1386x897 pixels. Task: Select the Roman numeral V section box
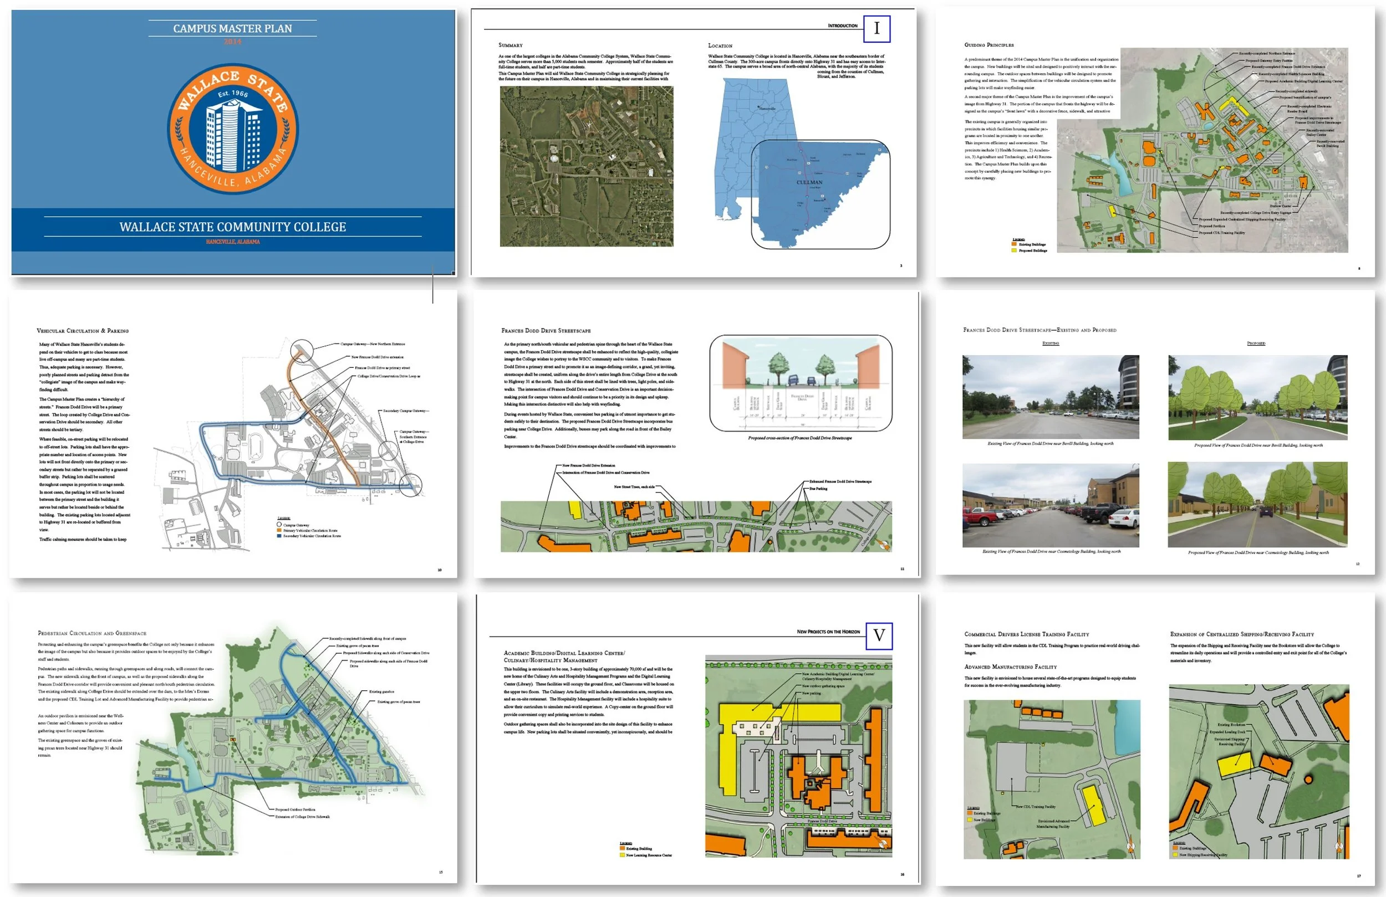(879, 635)
